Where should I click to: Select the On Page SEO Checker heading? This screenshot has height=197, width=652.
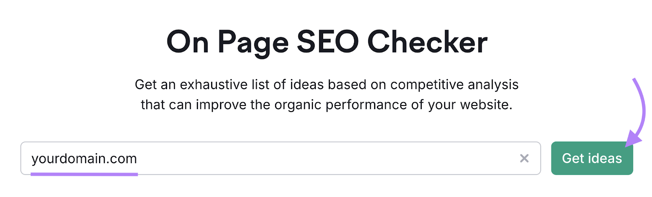point(327,42)
